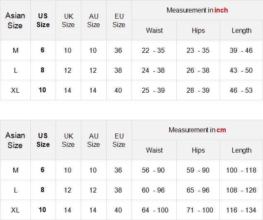This screenshot has height=220, width=263.
Task: Click length value 100 - 118
Action: 241,170
